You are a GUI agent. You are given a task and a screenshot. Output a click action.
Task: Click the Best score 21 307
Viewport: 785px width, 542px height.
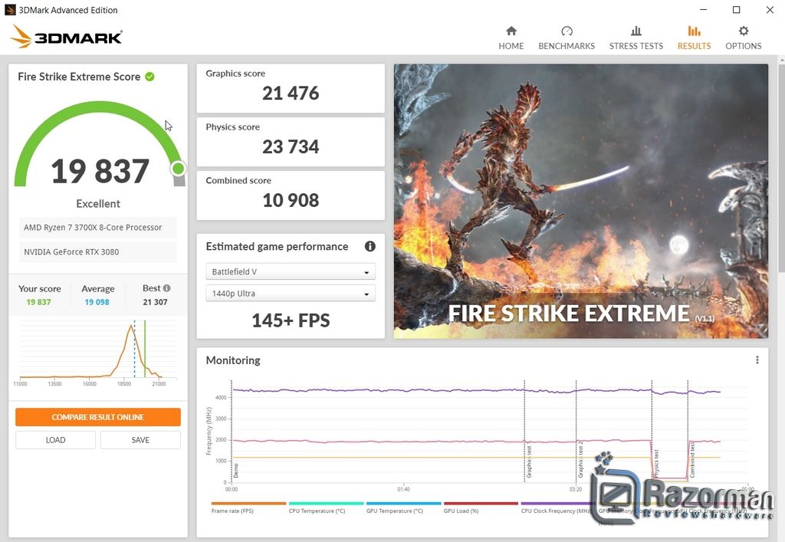click(155, 302)
